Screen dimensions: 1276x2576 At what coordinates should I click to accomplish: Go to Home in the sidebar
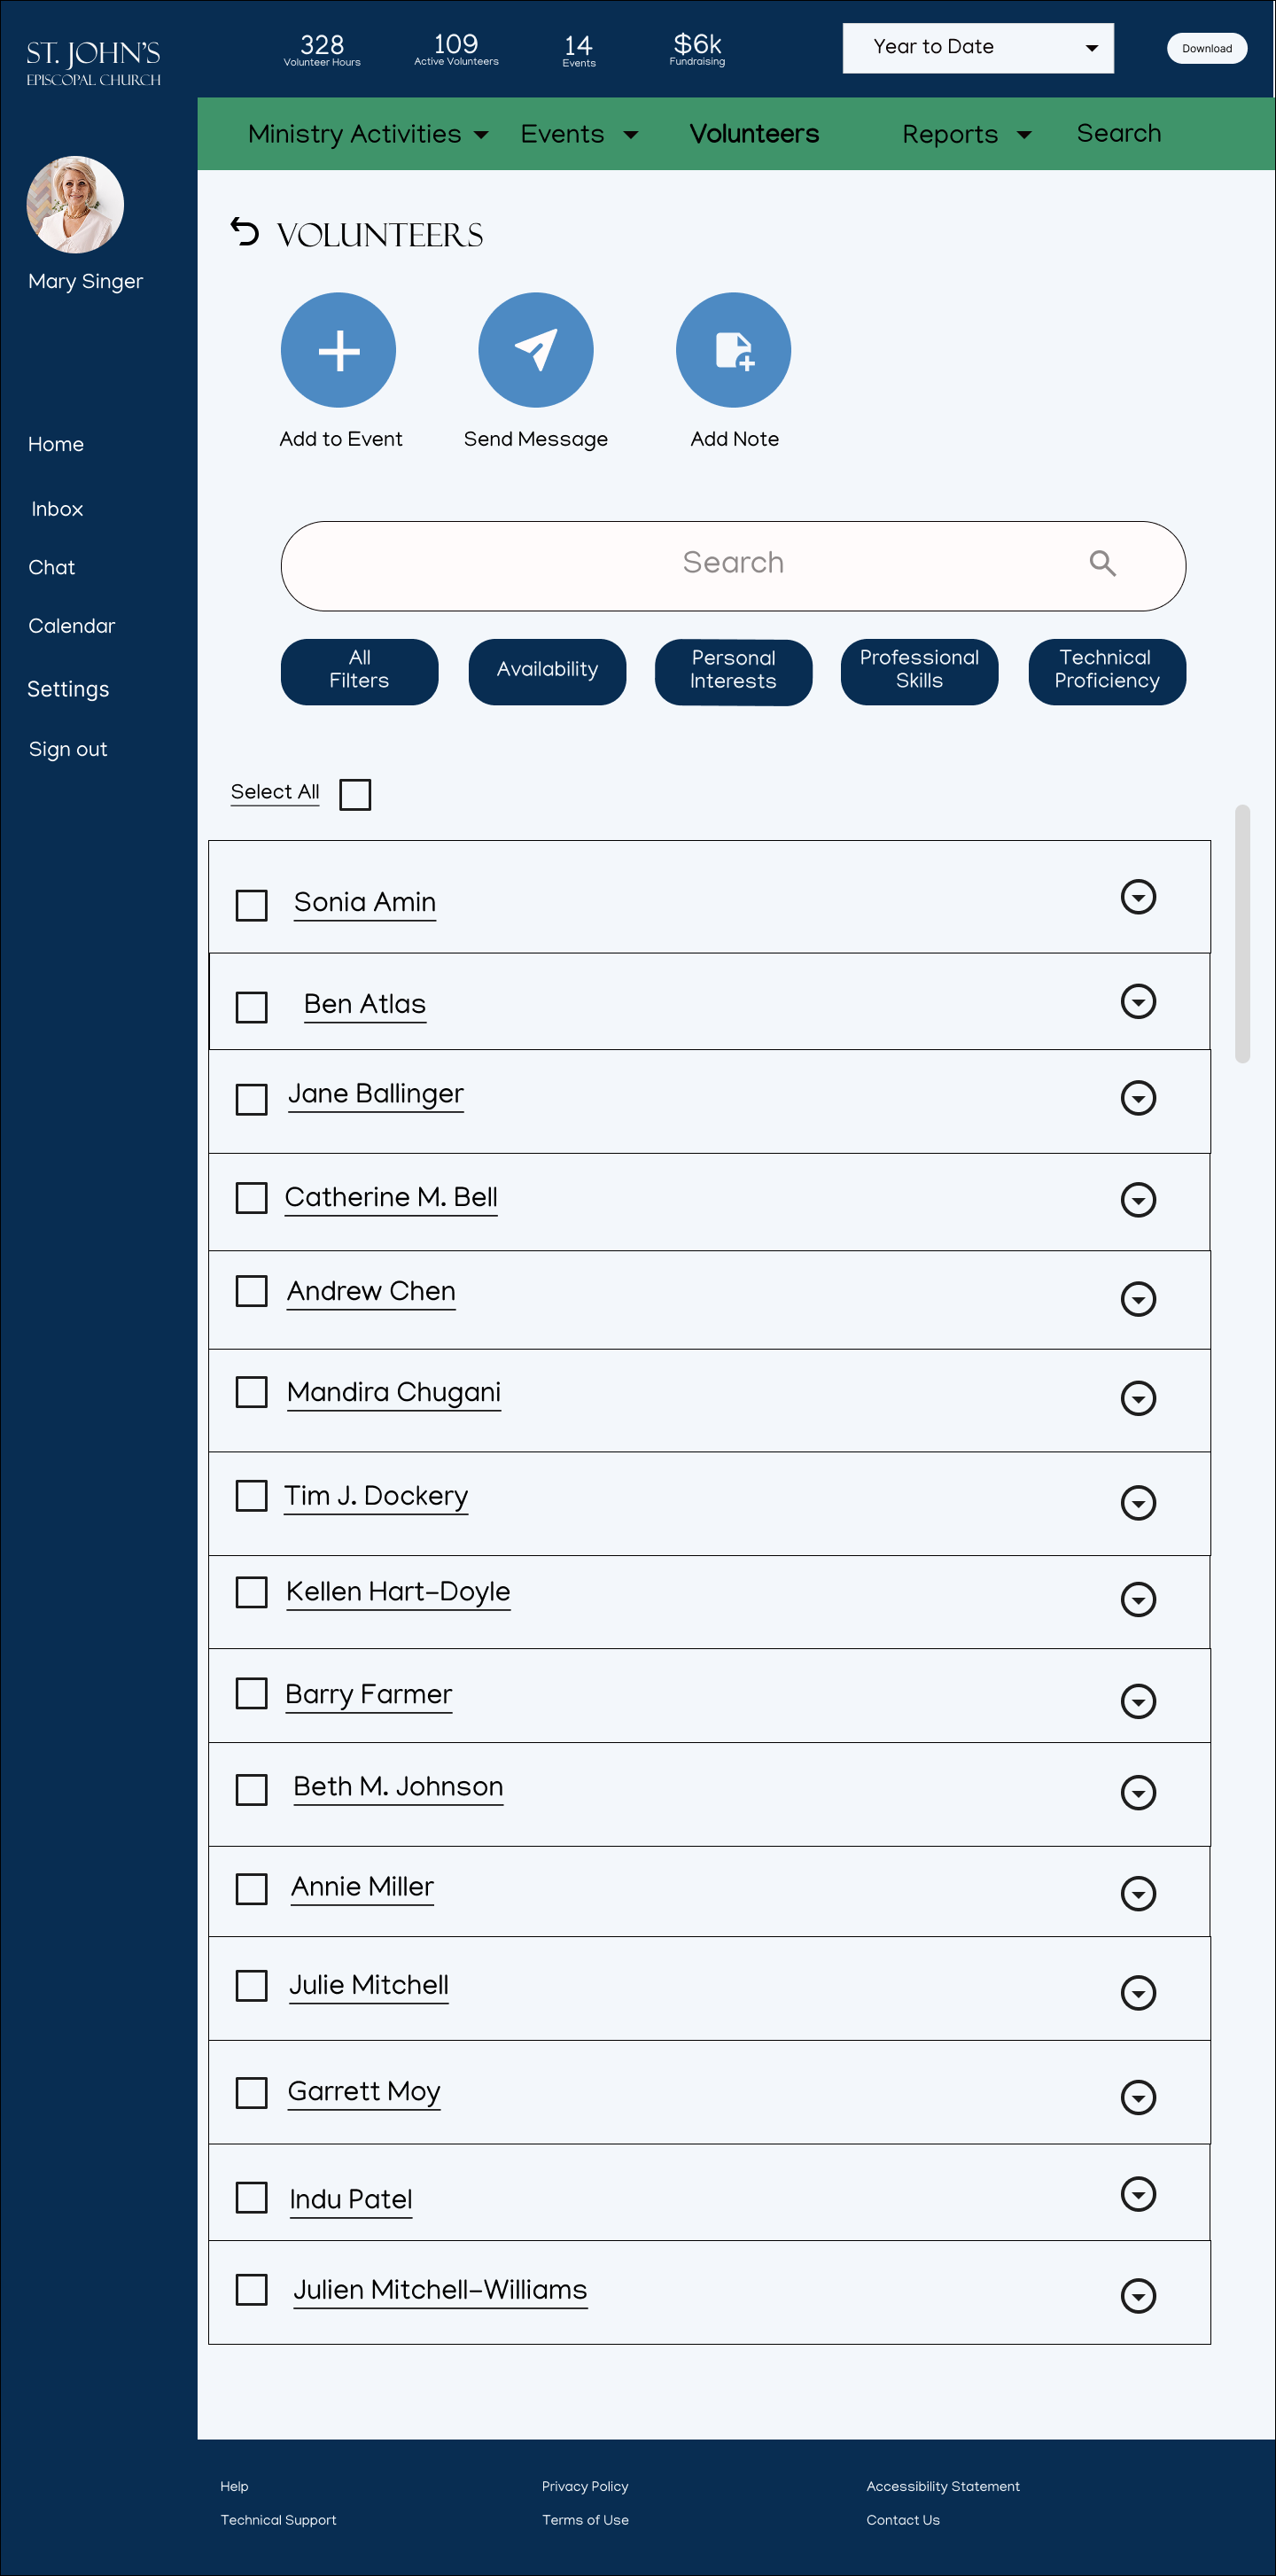coord(56,444)
